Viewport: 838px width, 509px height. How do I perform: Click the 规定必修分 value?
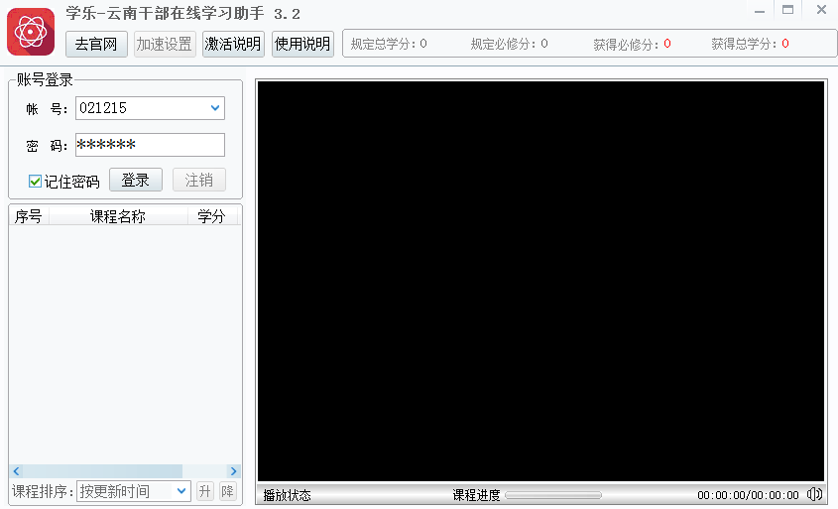coord(544,44)
